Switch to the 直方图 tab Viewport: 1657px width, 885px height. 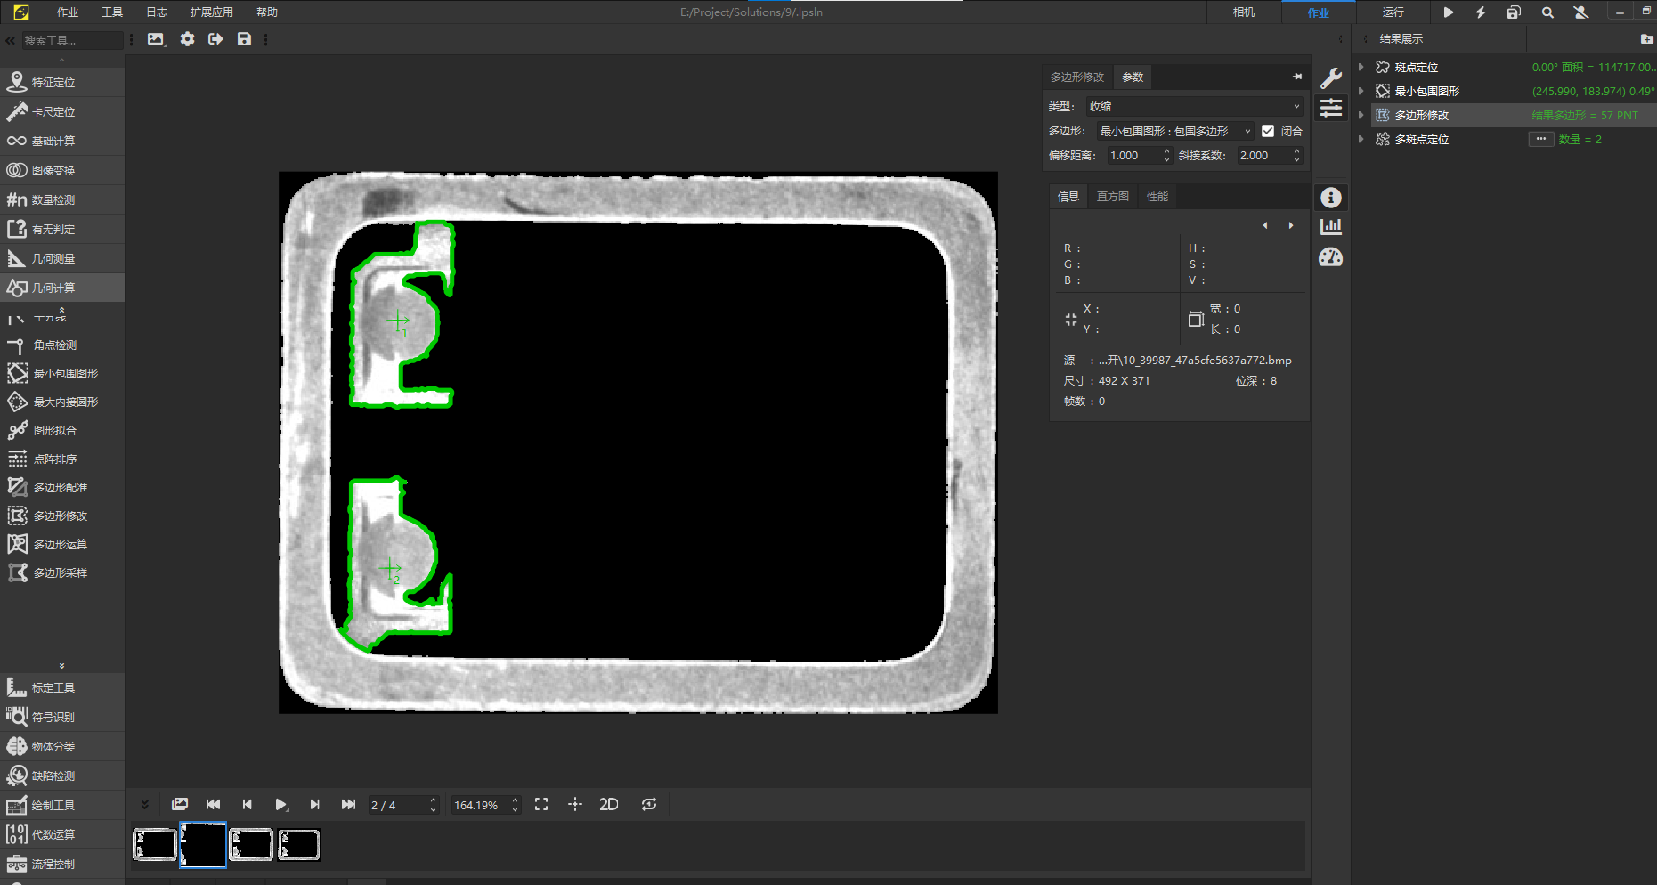pos(1112,197)
